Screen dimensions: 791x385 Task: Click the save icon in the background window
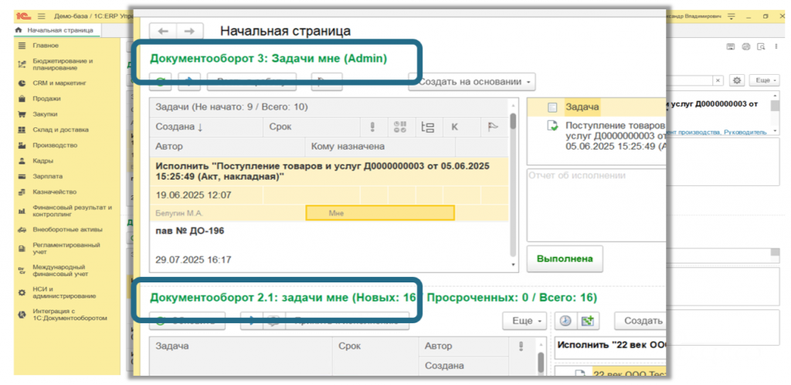[x=730, y=46]
